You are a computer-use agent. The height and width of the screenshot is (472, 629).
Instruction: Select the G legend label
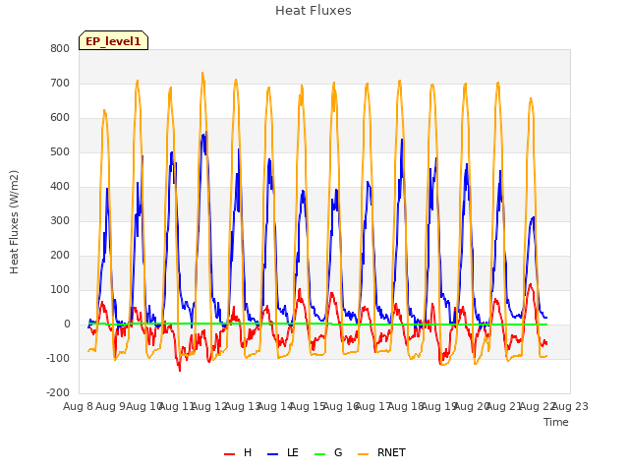(x=338, y=452)
